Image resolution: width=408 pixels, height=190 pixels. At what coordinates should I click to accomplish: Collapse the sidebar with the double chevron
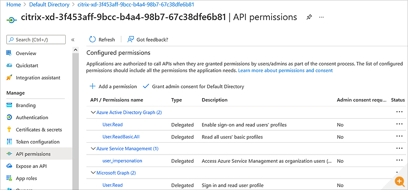click(73, 40)
